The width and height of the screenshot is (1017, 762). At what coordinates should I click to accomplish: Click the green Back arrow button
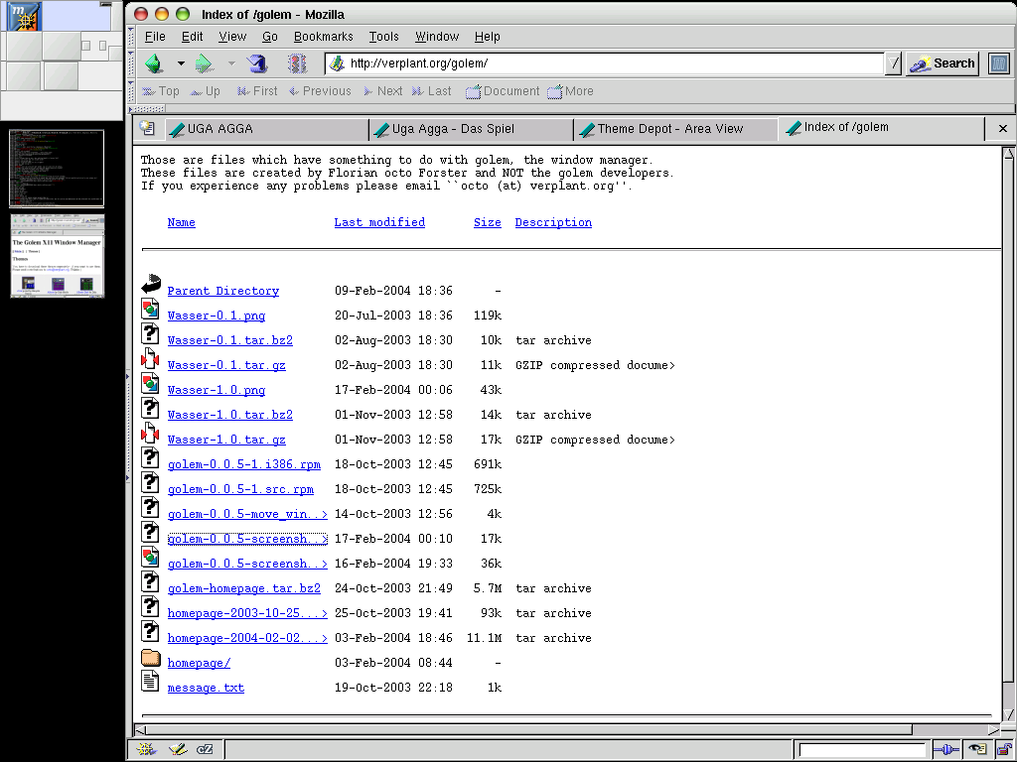[x=154, y=63]
